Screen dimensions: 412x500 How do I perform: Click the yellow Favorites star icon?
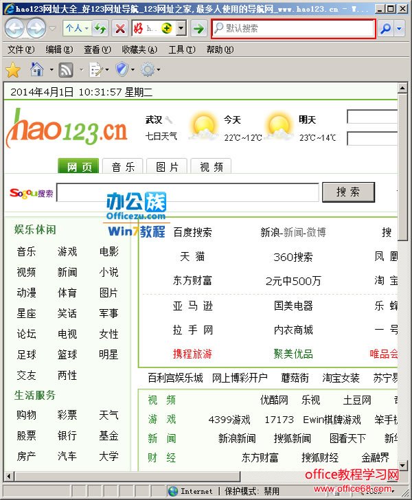coord(13,70)
